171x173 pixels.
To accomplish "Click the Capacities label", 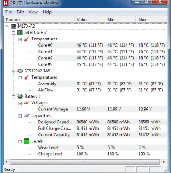I will 41,116.
